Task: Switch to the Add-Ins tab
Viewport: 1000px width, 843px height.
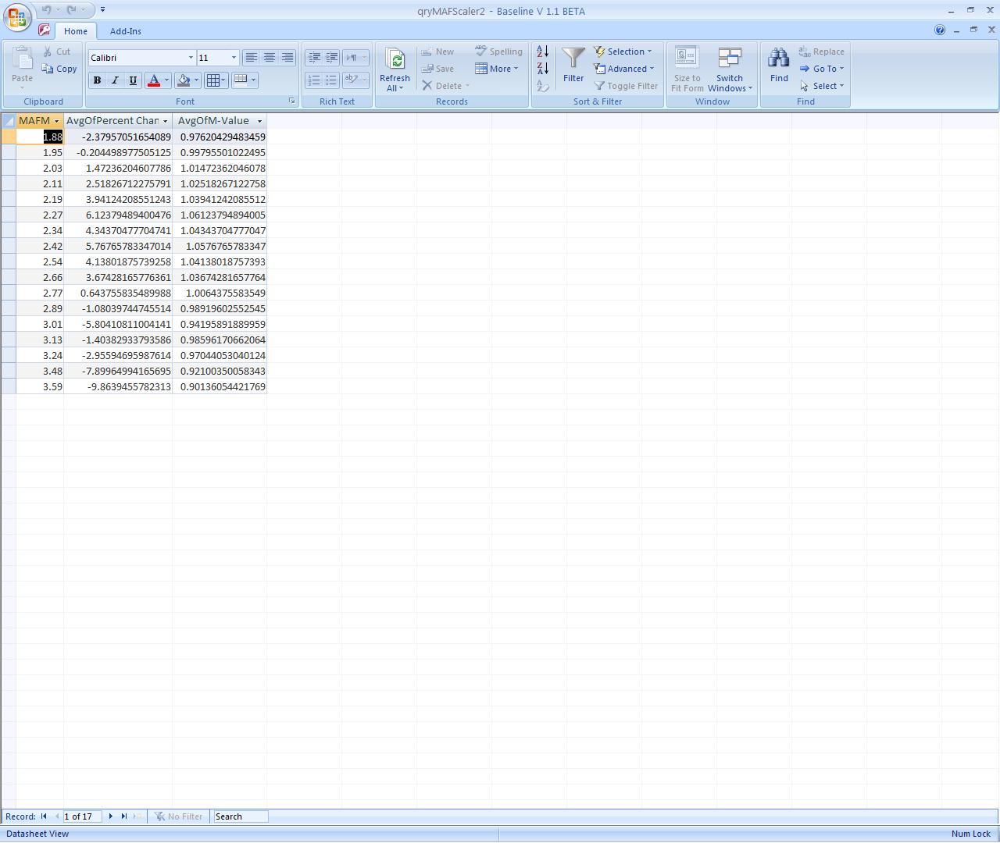Action: pyautogui.click(x=125, y=31)
